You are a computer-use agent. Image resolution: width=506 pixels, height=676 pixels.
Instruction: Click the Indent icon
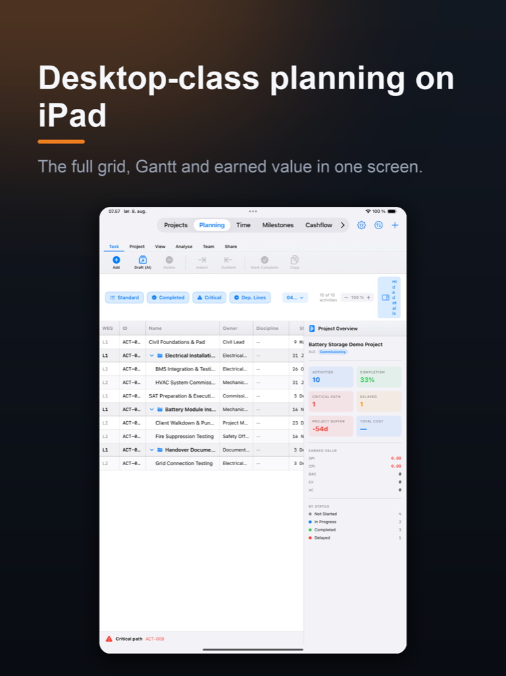pyautogui.click(x=202, y=260)
